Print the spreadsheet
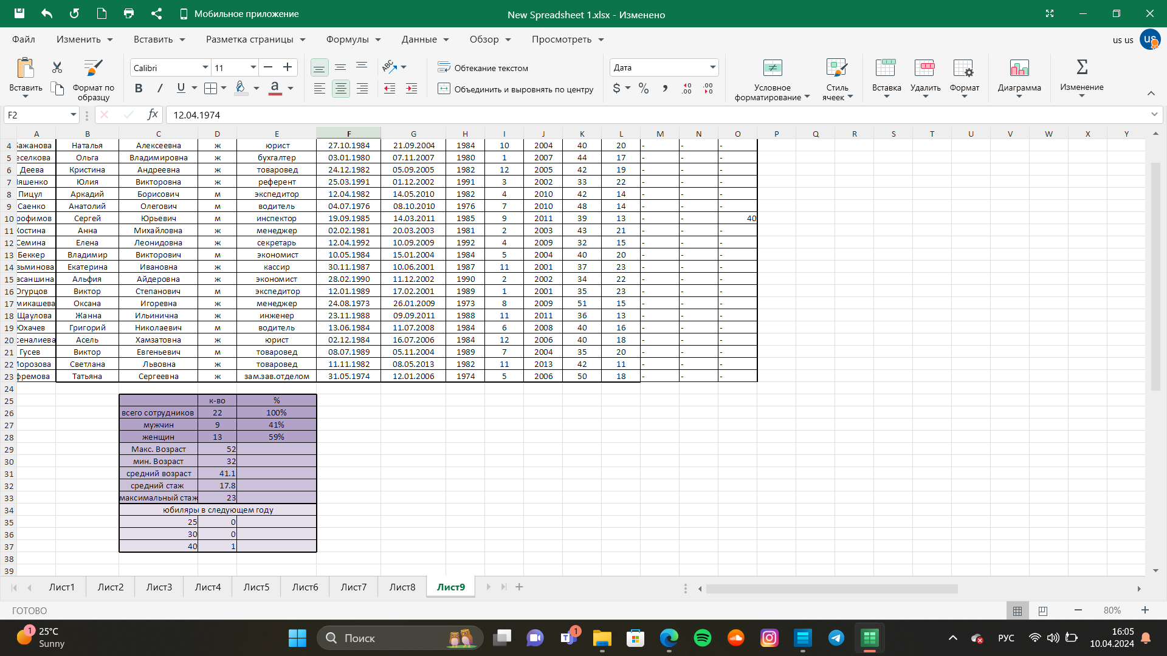The width and height of the screenshot is (1167, 656). click(129, 13)
